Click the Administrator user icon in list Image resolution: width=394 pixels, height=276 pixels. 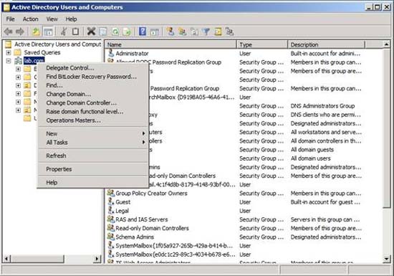coord(111,53)
